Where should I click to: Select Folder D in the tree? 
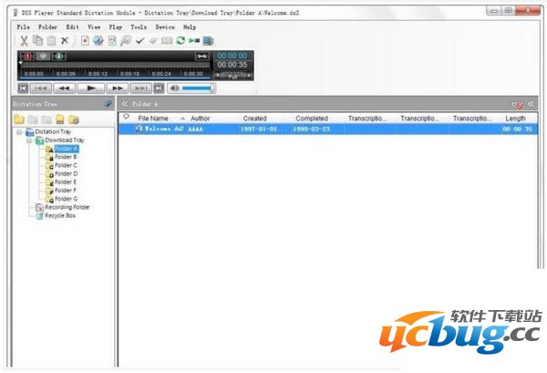coord(66,173)
